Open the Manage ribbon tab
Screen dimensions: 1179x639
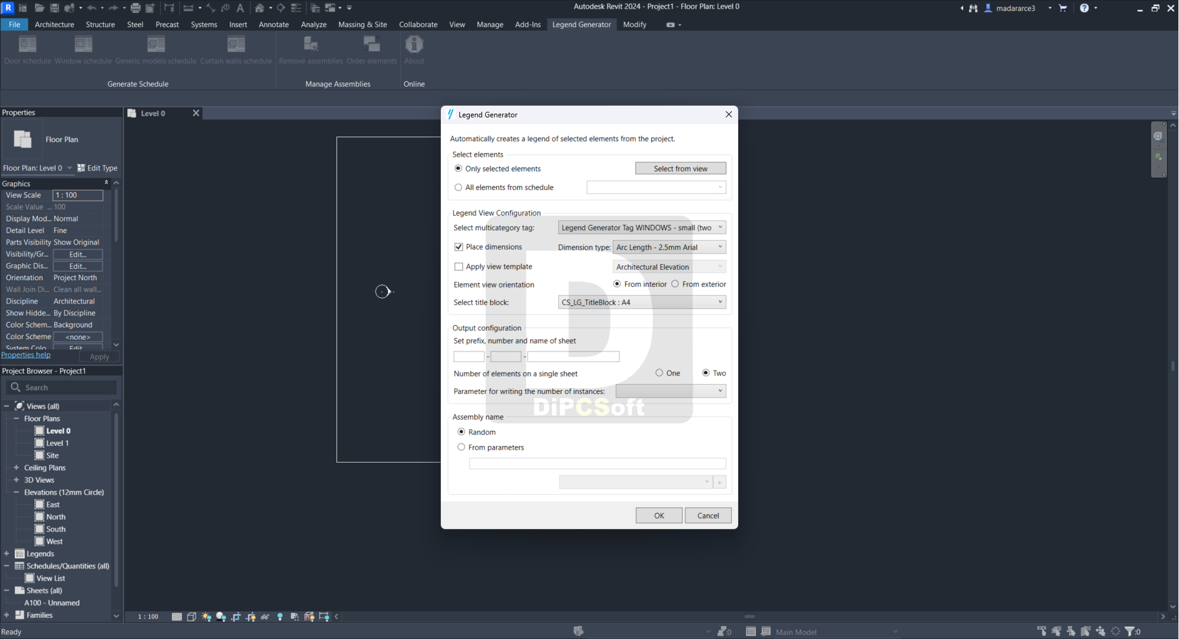click(490, 25)
